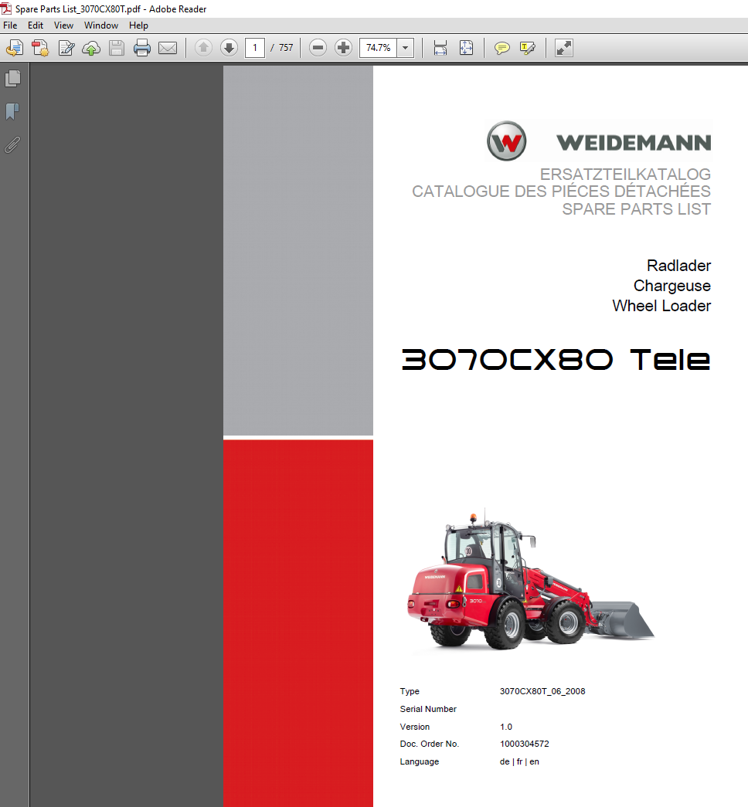Click the zoom in plus button
The width and height of the screenshot is (748, 807).
[x=344, y=48]
